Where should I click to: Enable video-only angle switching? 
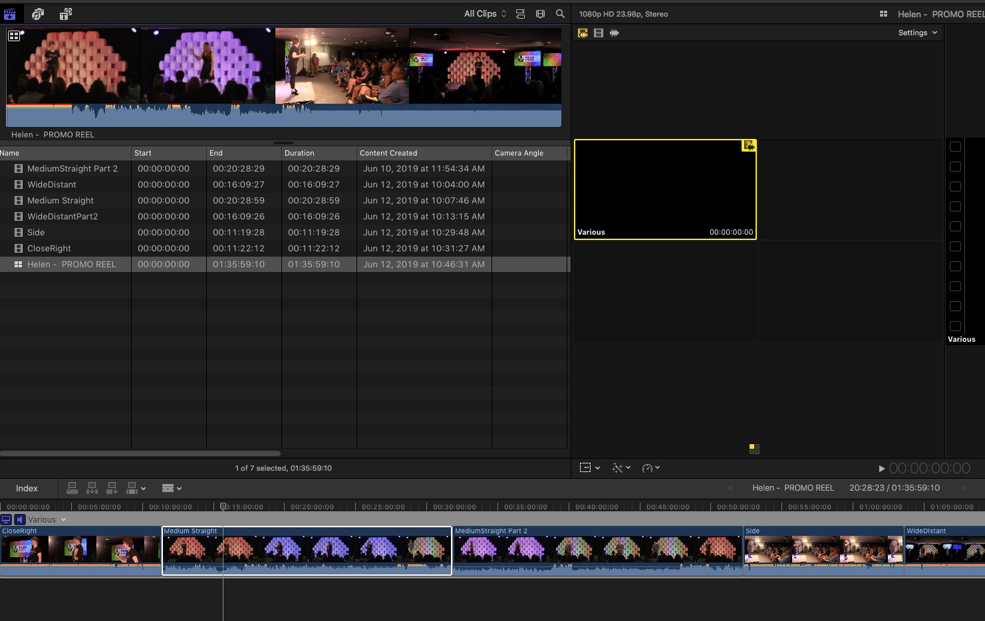599,33
